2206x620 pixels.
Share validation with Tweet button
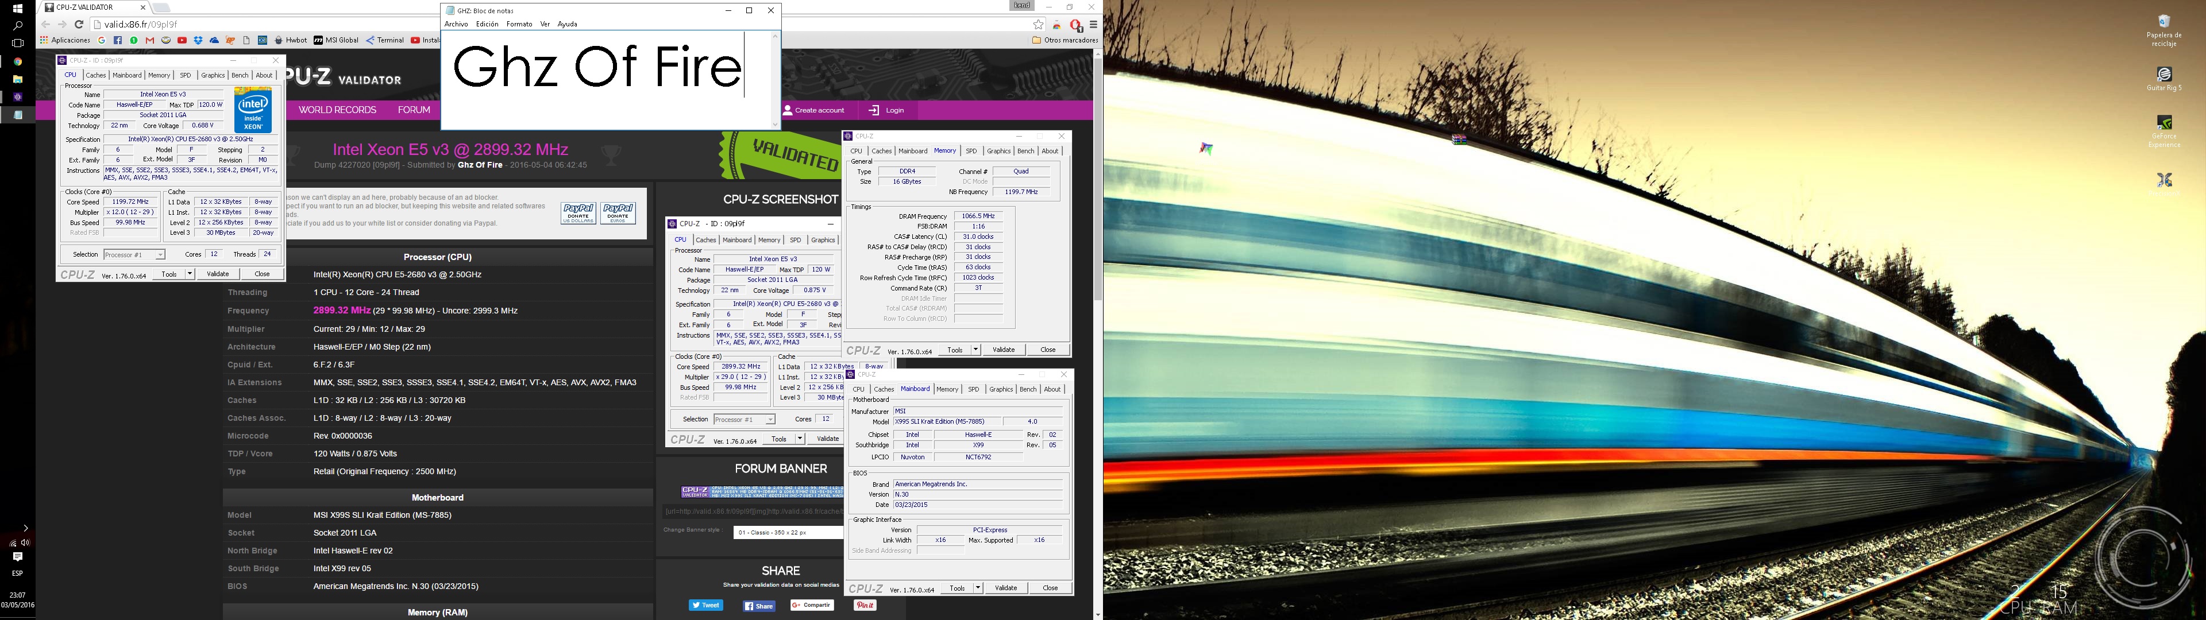click(705, 606)
